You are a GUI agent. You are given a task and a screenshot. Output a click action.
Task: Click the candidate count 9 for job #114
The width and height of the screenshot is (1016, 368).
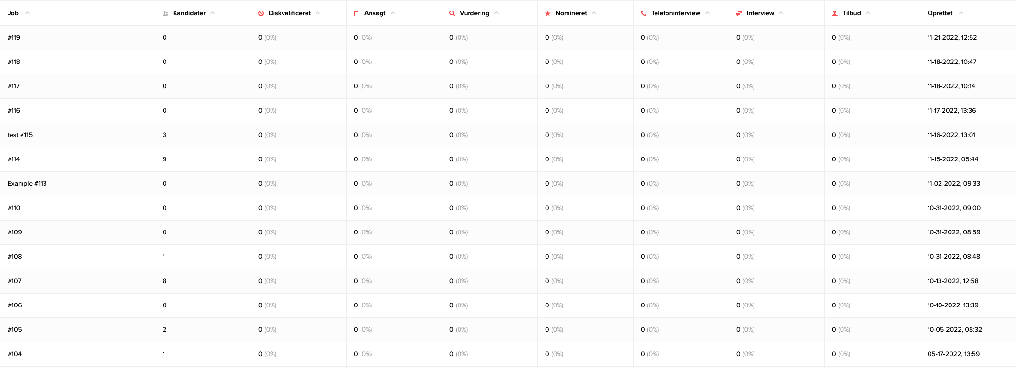pos(164,159)
